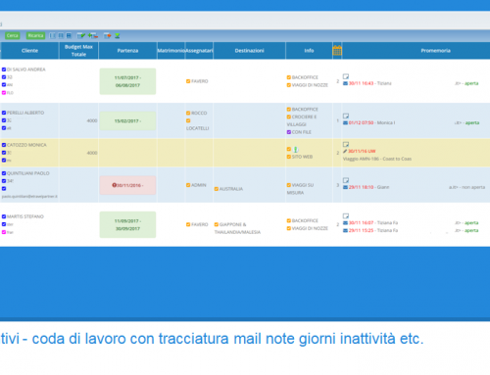
Task: Sort by the Budget Max Totale column header
Action: click(78, 51)
